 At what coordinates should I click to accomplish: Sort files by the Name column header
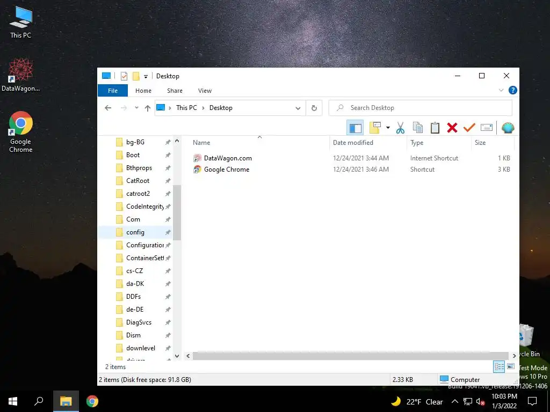click(201, 143)
